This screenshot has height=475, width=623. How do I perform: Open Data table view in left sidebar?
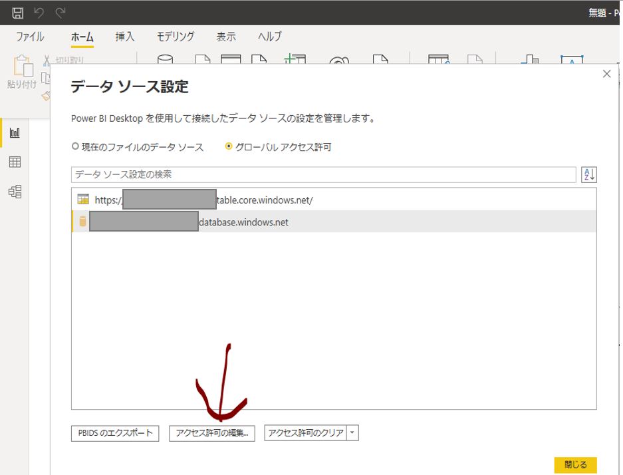tap(15, 162)
